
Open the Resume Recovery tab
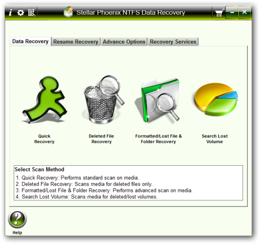coord(76,42)
